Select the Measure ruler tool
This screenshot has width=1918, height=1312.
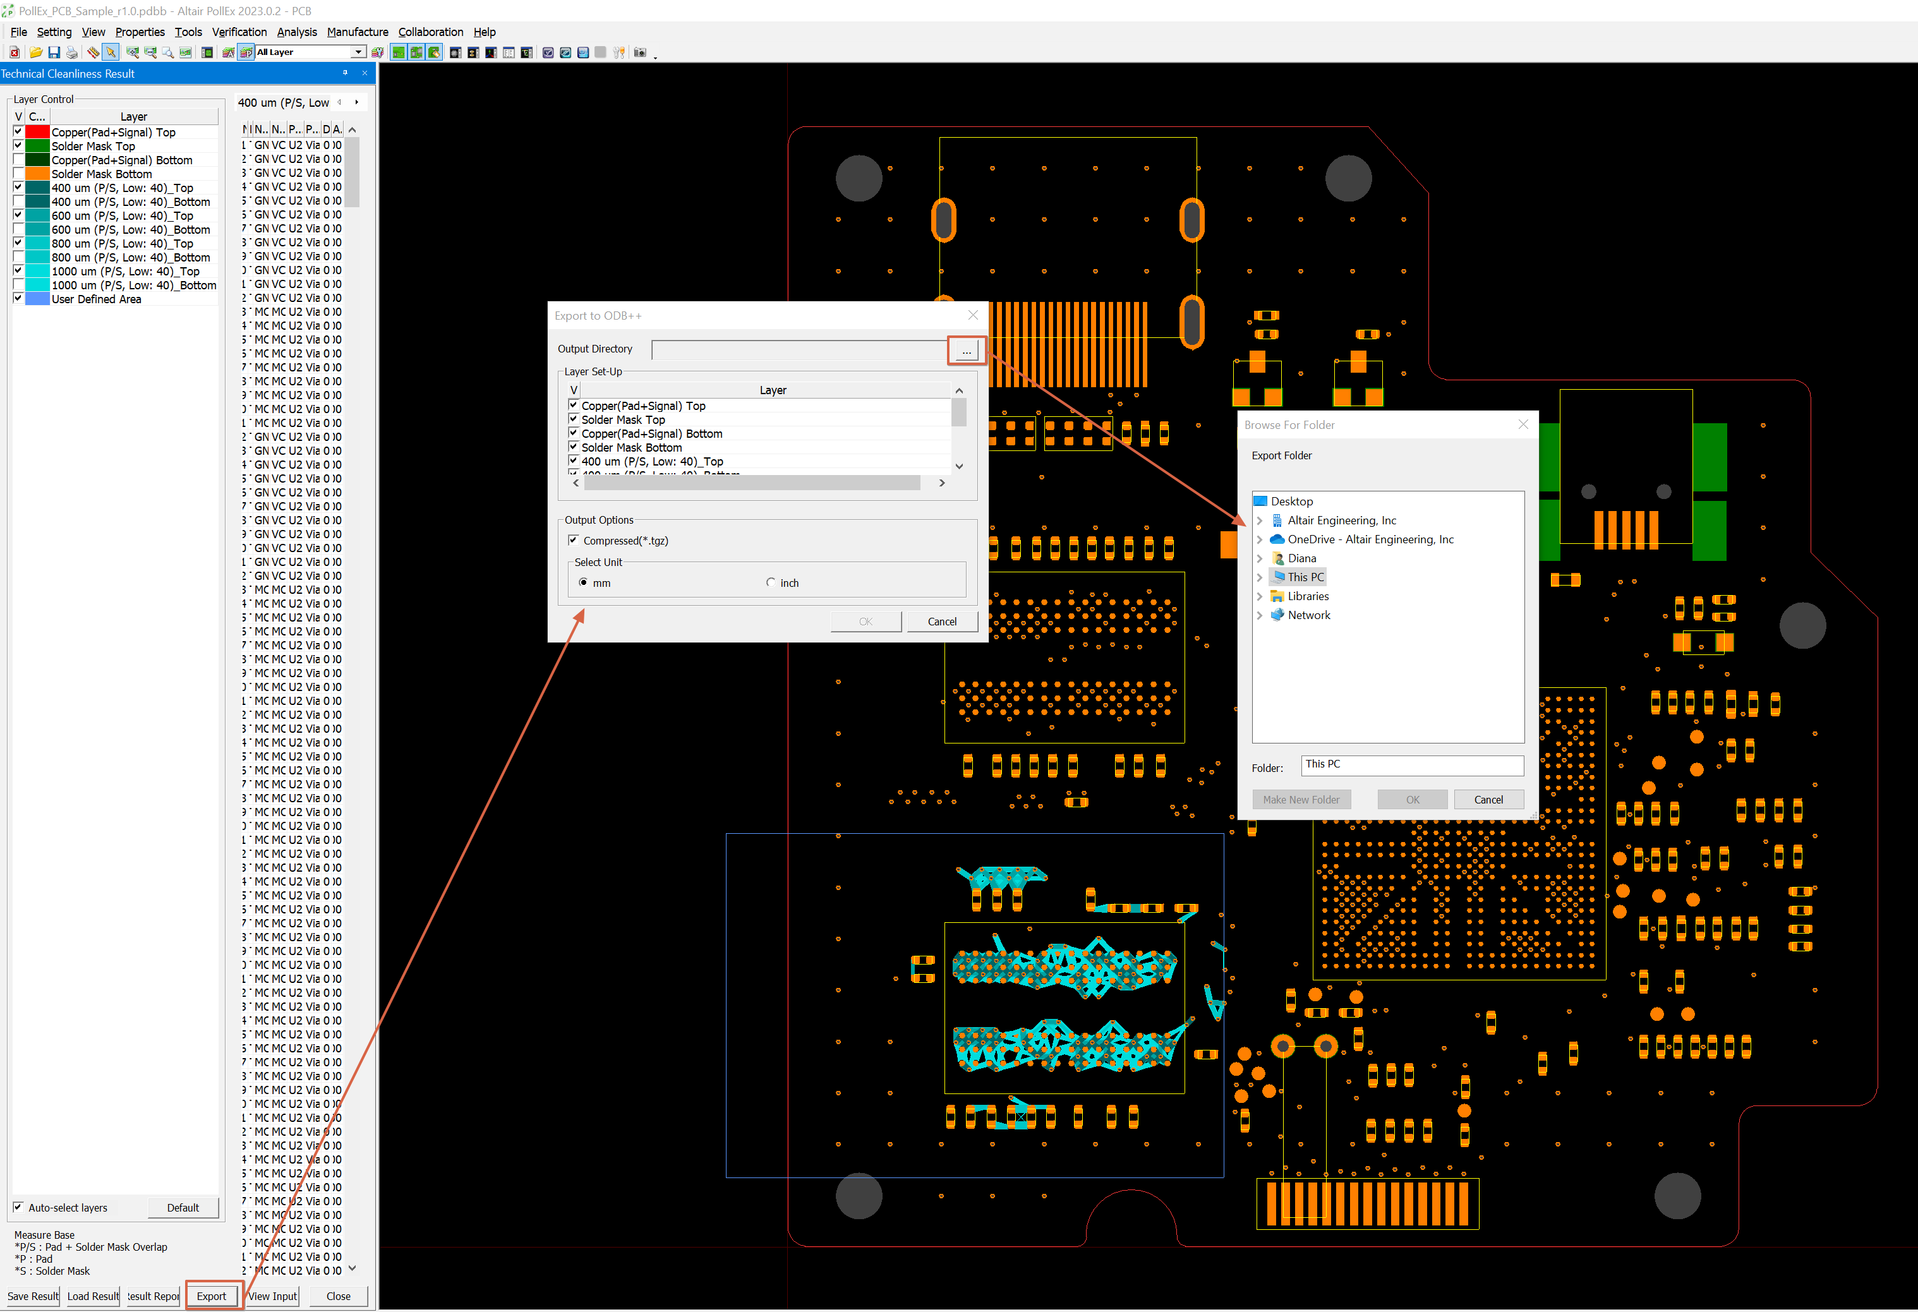[x=92, y=52]
